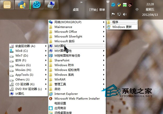Click the network icon in system tray
Screen dimensions: 163x114
pyautogui.click(x=119, y=14)
